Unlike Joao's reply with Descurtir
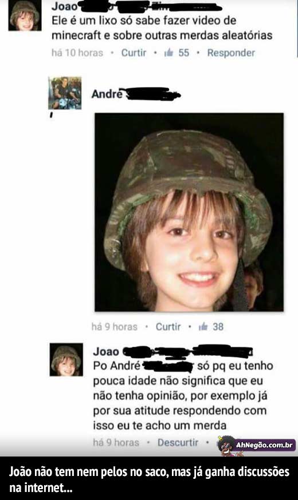Screen dimensions: 298x500 (178, 443)
